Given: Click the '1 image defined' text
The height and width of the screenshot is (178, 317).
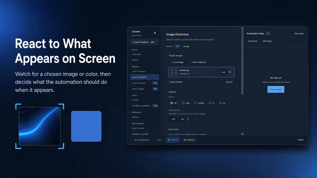Looking at the screenshot, I should coord(175,82).
